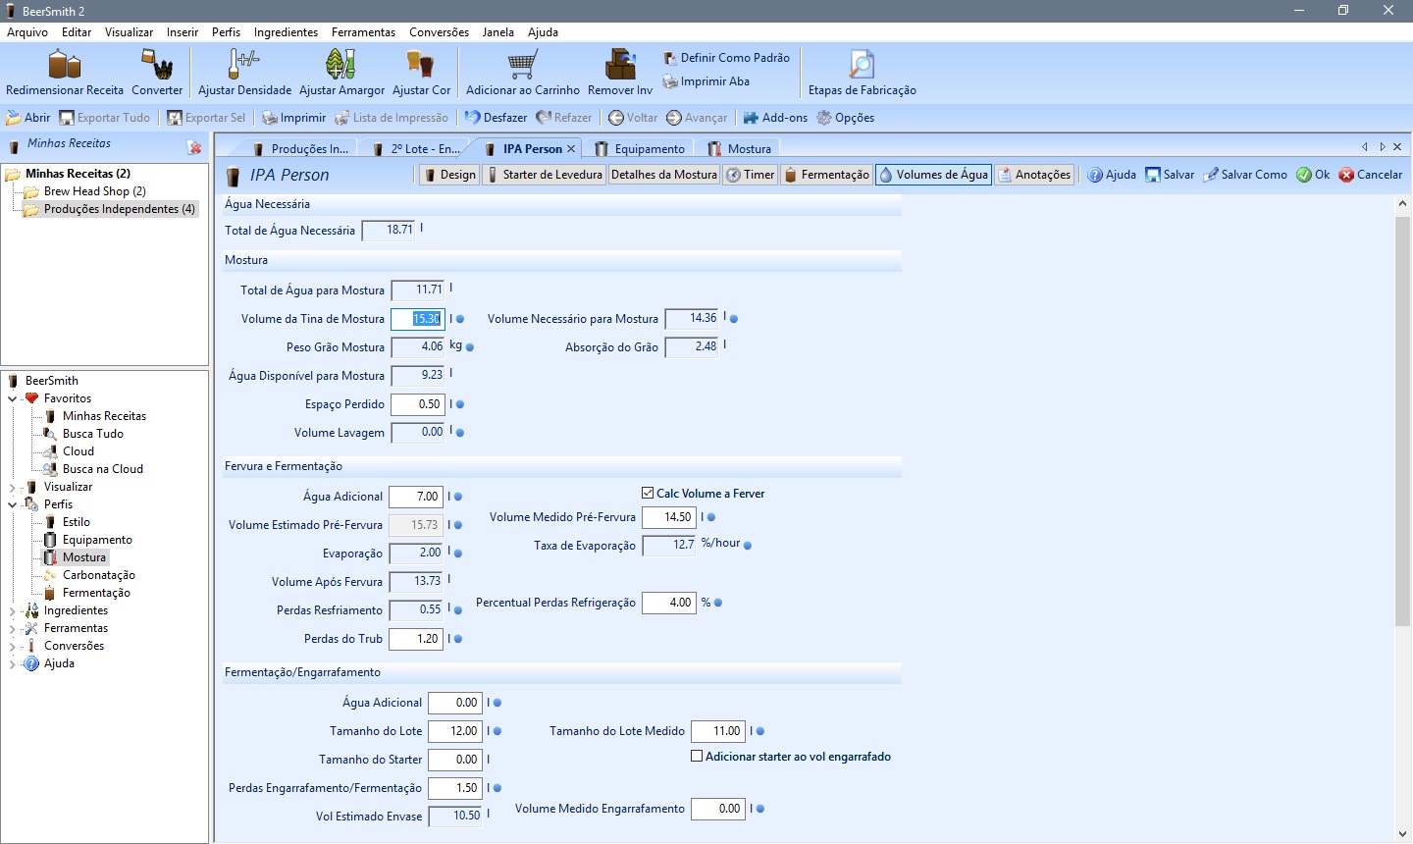Click the Cancelar button

click(1371, 175)
